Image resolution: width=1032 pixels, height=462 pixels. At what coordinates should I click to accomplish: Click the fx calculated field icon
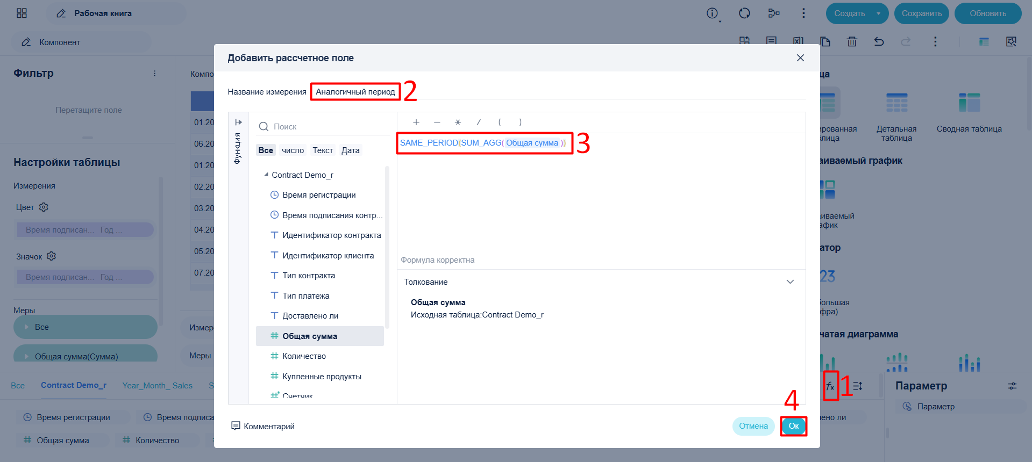(x=830, y=386)
